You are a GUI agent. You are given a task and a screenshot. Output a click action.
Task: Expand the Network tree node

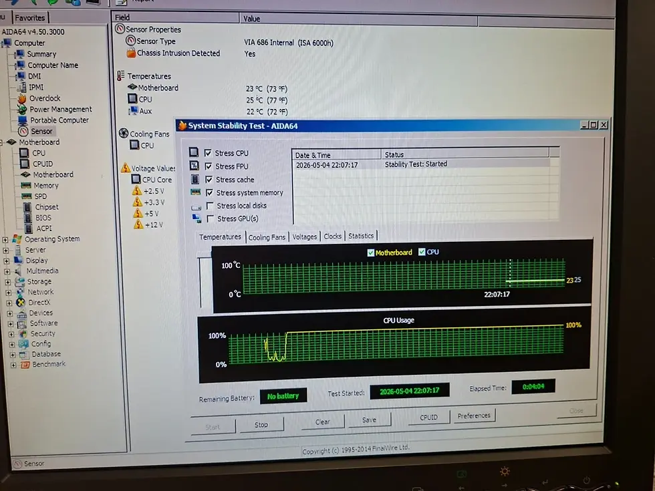coord(9,293)
